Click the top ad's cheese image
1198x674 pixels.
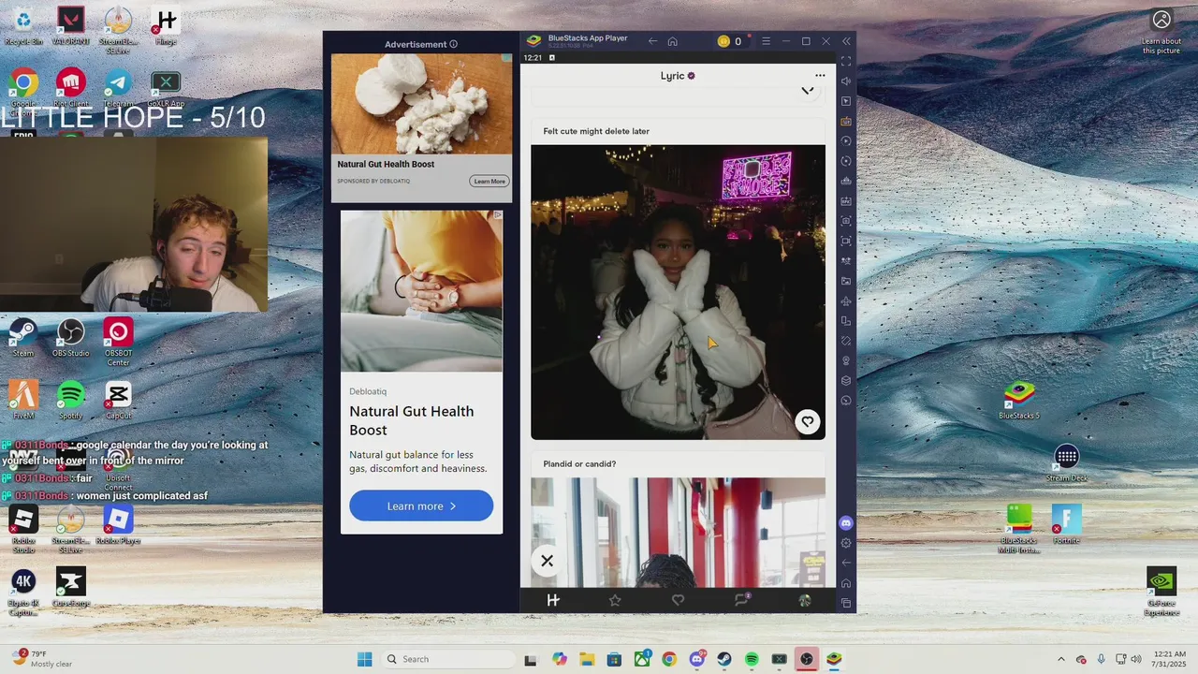pos(421,104)
